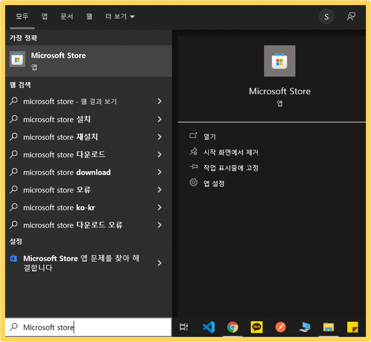This screenshot has width=371, height=342.
Task: Click search icon beside 'microsoft store 설치'
Action: point(14,119)
